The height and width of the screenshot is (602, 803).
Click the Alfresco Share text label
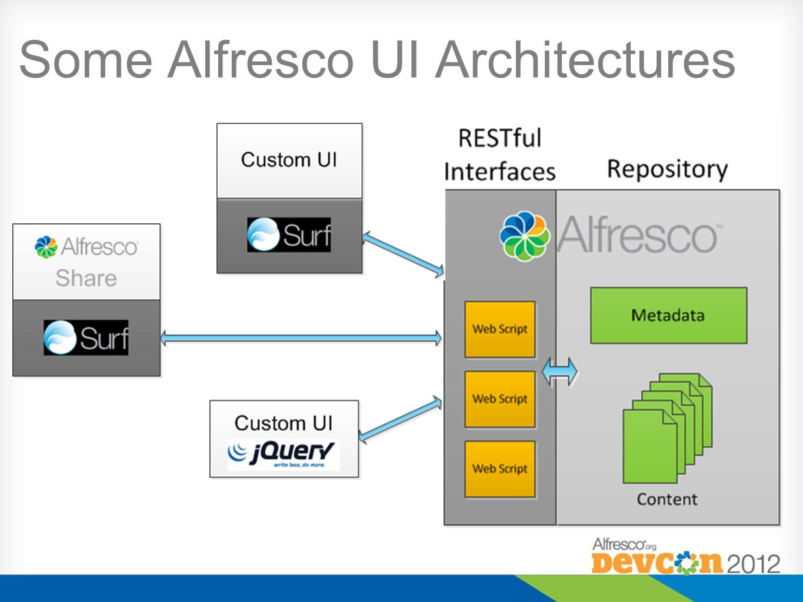coord(86,262)
